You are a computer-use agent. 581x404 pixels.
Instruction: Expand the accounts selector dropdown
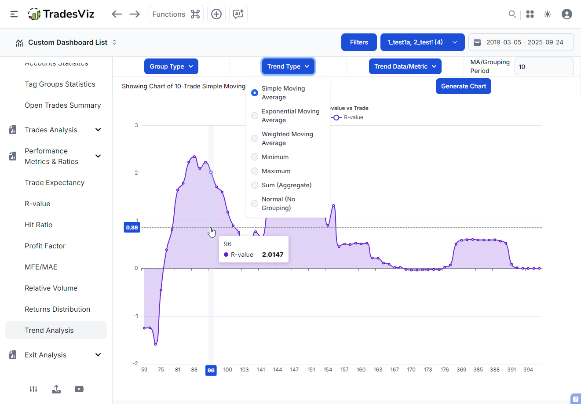pos(422,42)
